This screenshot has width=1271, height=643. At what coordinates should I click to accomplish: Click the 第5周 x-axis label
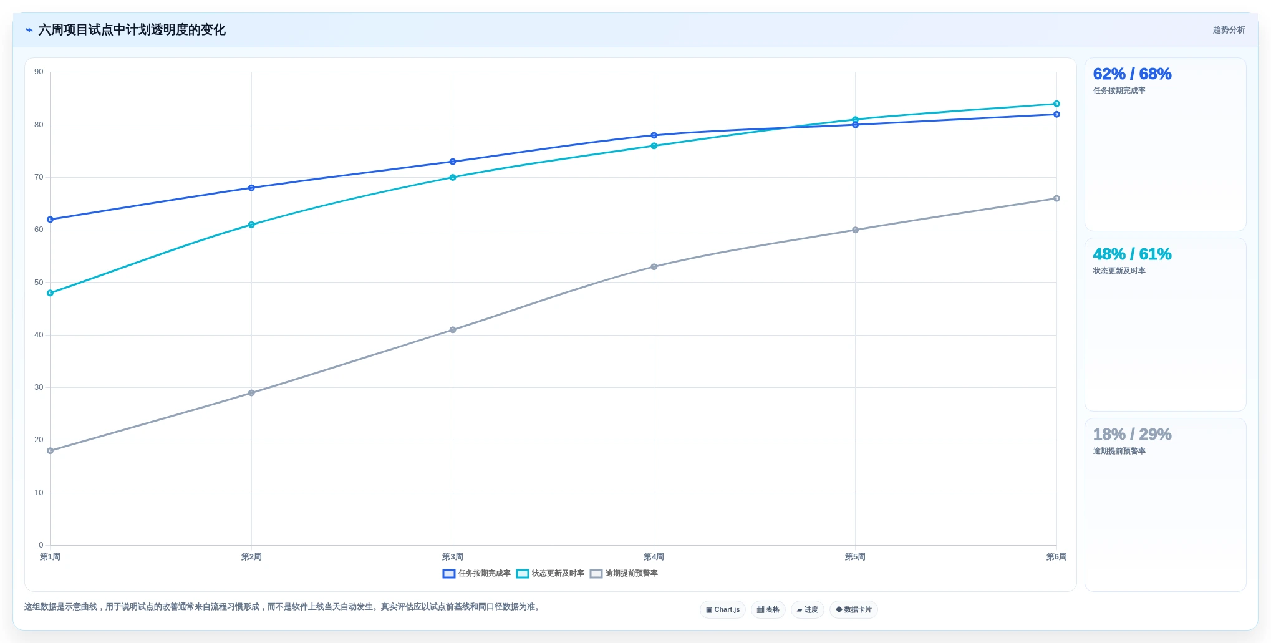point(855,557)
